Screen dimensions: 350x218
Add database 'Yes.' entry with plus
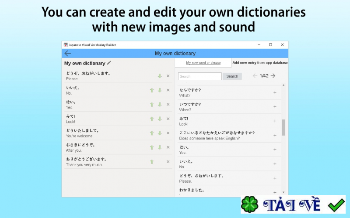click(275, 150)
